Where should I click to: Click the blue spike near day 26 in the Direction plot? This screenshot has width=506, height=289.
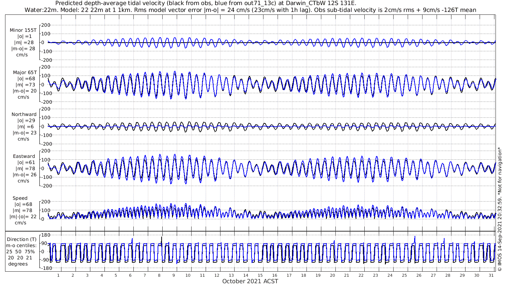tap(415, 241)
